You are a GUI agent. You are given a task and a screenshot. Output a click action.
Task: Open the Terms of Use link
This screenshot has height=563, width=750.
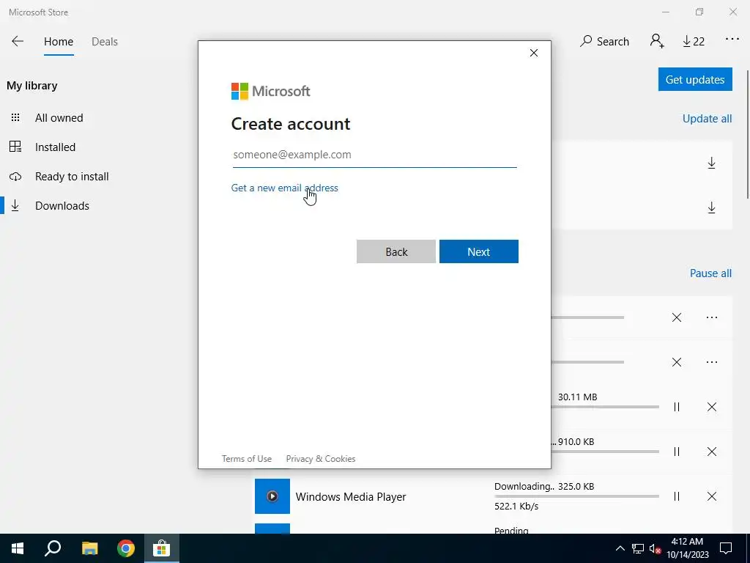click(247, 459)
